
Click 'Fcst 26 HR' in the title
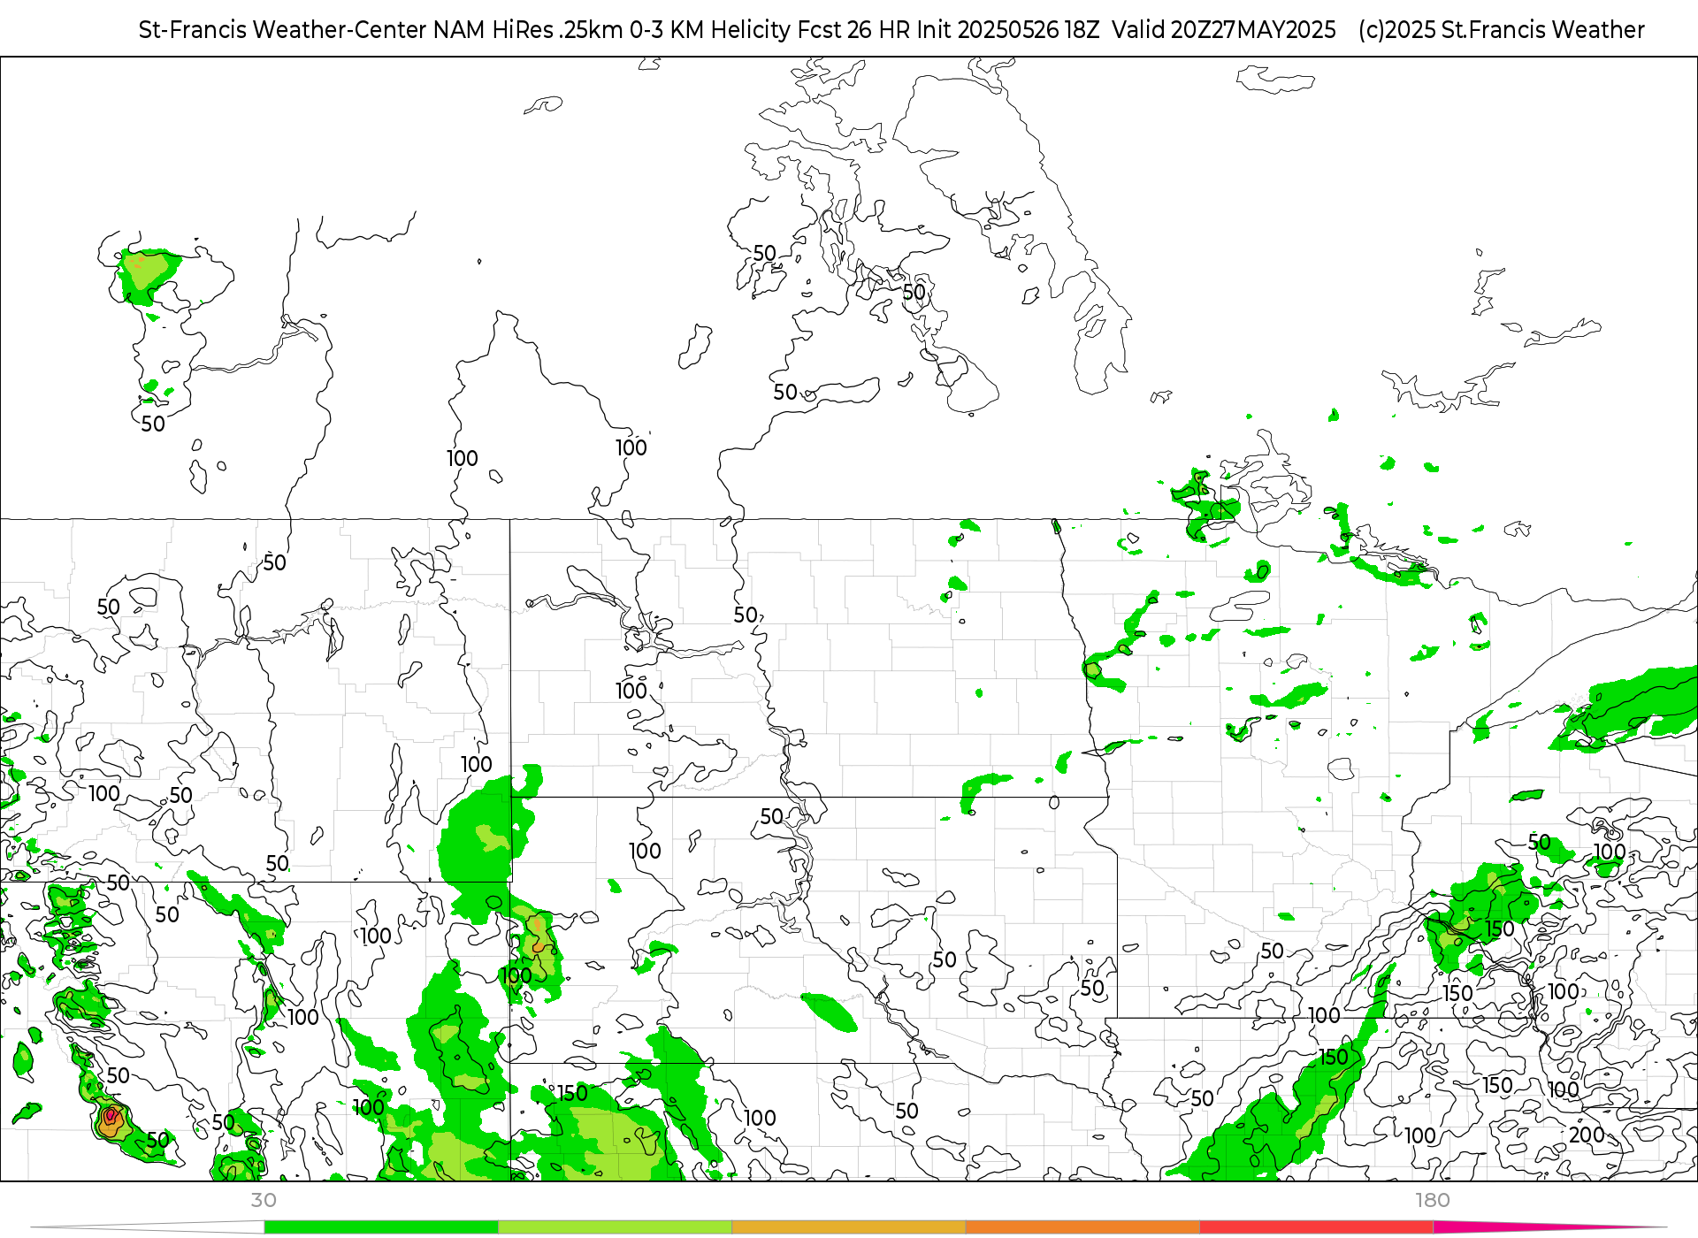pyautogui.click(x=853, y=30)
